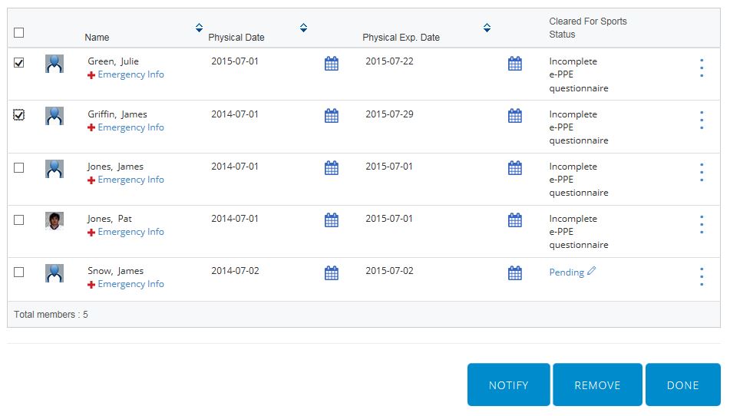Toggle the select-all checkbox in header
This screenshot has height=416, width=730.
pos(18,32)
